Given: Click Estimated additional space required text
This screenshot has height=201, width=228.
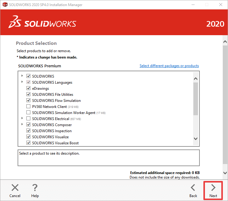Looking at the screenshot, I should tap(165, 173).
